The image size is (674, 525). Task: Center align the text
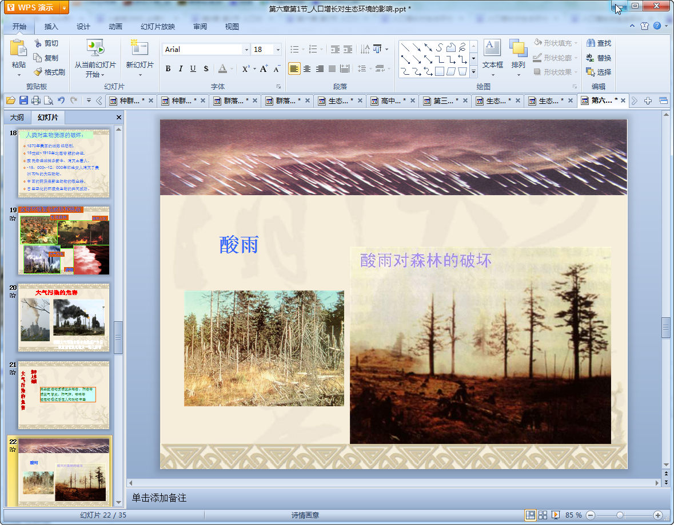click(x=307, y=68)
